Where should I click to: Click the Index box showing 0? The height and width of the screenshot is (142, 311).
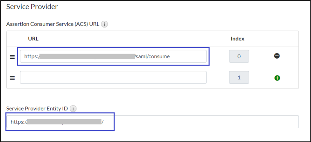239,56
